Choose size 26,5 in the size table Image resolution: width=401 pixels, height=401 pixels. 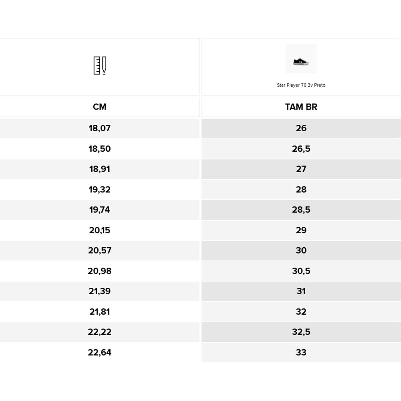click(301, 149)
